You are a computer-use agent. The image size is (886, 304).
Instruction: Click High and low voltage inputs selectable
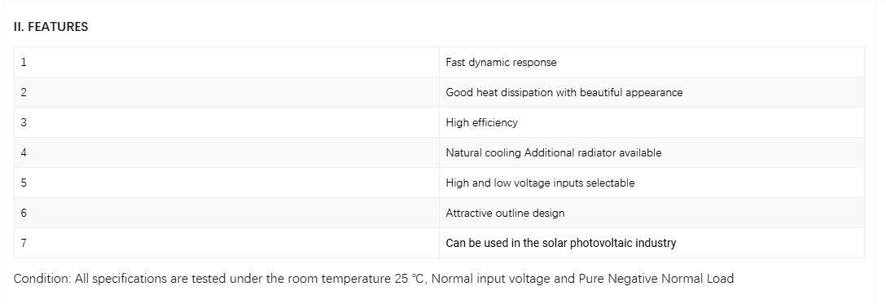(540, 183)
